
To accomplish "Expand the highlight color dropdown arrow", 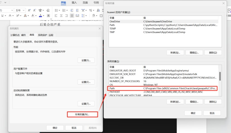I will pos(36,16).
